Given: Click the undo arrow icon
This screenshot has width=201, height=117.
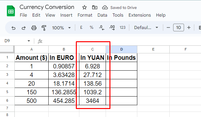Looking at the screenshot, I should click(13, 28).
